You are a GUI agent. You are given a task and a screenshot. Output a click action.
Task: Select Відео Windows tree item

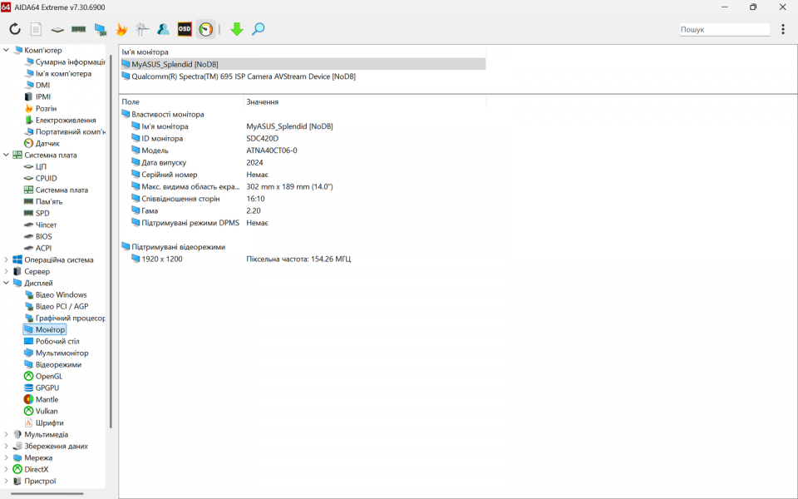[56, 294]
